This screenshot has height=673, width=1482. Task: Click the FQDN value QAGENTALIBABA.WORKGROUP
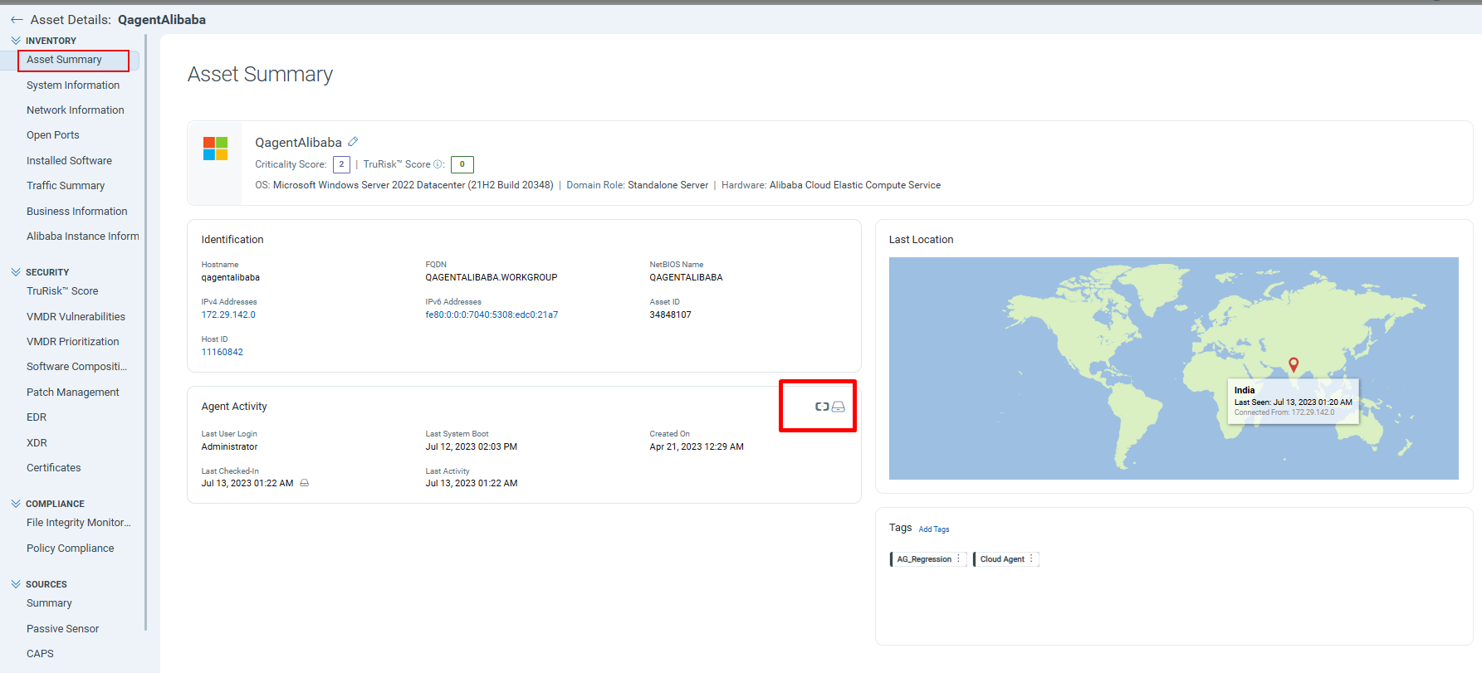(492, 277)
